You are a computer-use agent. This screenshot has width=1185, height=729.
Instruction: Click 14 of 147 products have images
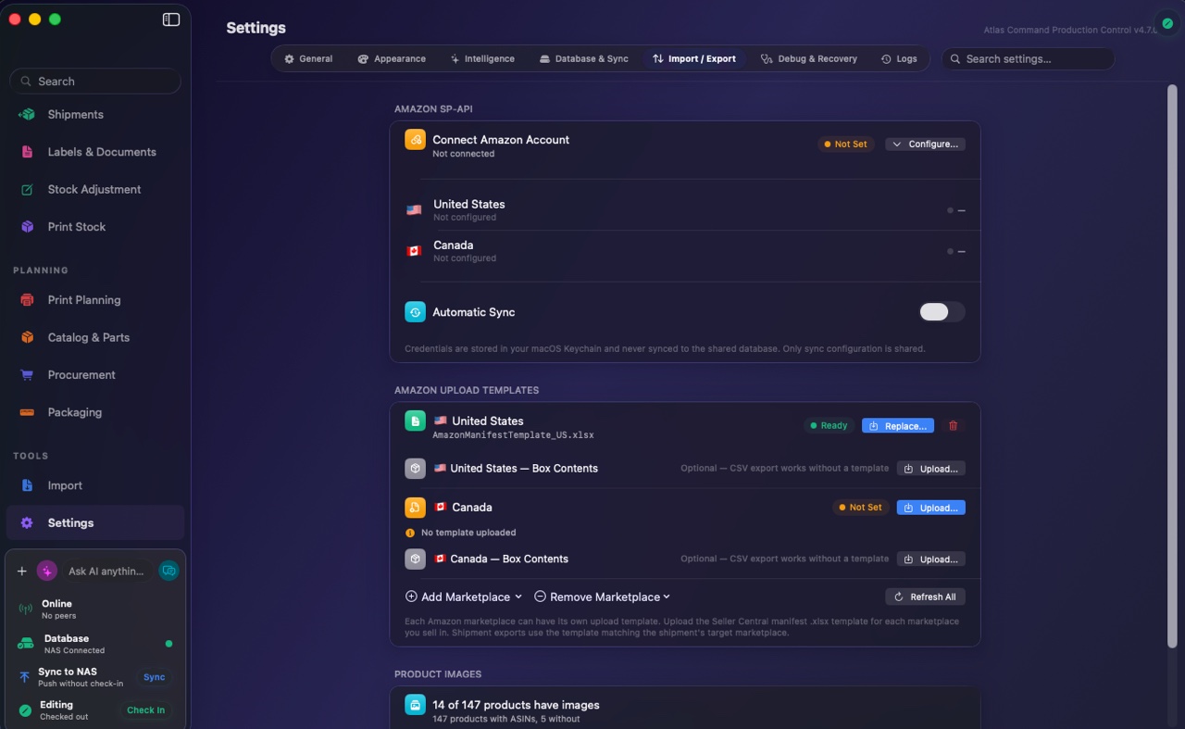pyautogui.click(x=516, y=705)
